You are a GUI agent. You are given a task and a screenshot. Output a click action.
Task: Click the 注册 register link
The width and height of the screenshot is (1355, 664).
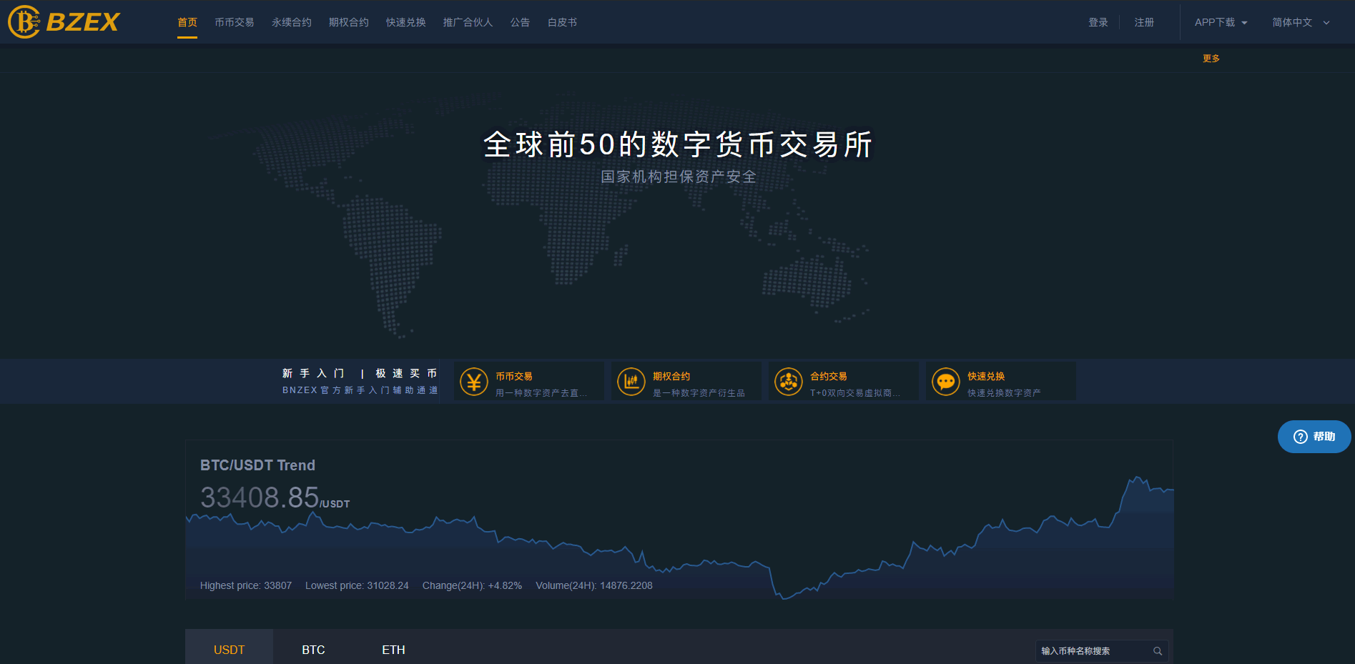click(1144, 23)
